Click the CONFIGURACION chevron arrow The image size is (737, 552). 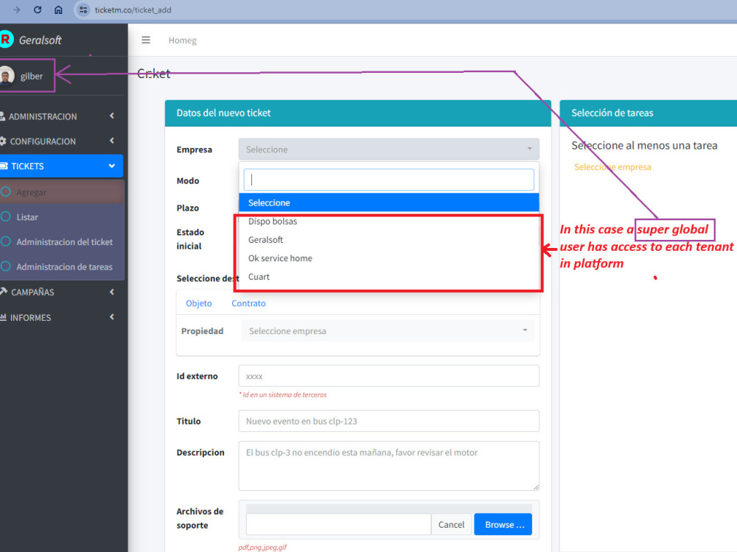tap(112, 141)
